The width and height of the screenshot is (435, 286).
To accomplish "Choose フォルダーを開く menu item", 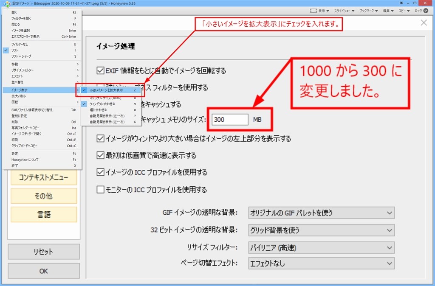I will [42, 18].
